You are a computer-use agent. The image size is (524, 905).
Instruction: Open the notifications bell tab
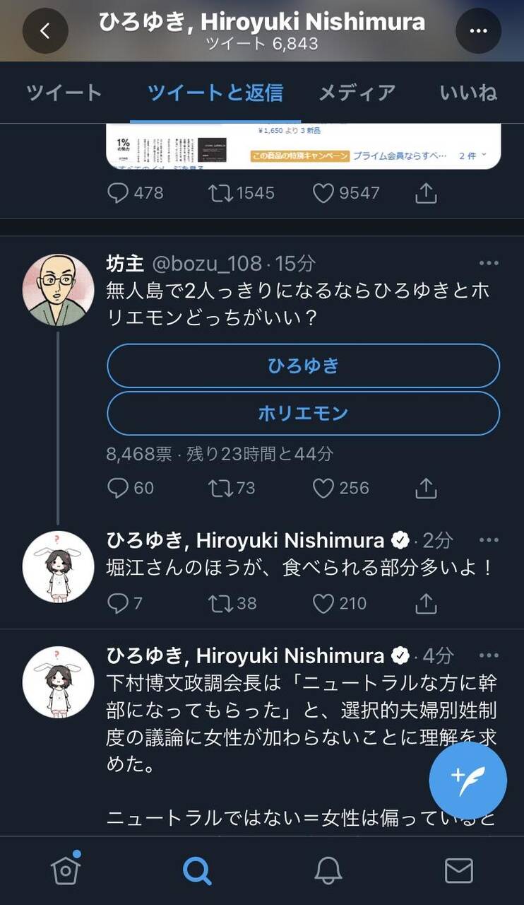coord(327,870)
